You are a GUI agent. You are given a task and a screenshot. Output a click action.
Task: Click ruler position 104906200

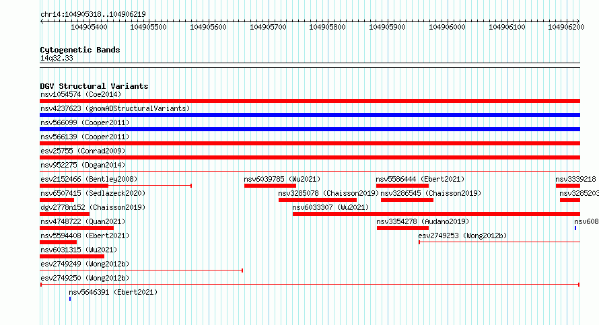(x=566, y=27)
